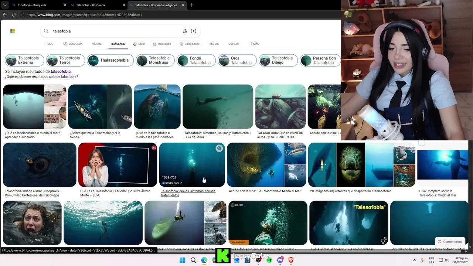473x266 pixels.
Task: Close the talasfobia - Búsqueda Imágenes tab
Action: pyautogui.click(x=183, y=5)
